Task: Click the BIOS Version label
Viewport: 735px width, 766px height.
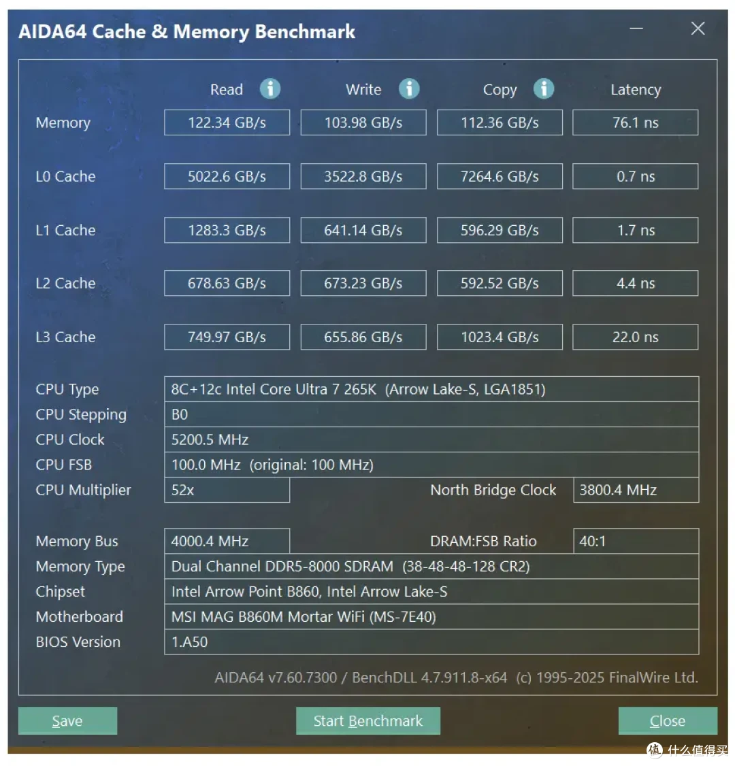Action: (78, 642)
